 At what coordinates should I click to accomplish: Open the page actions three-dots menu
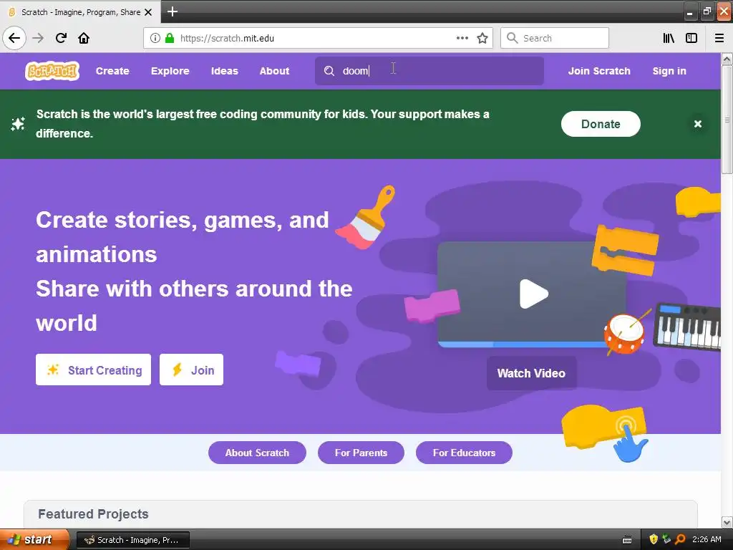pos(462,38)
